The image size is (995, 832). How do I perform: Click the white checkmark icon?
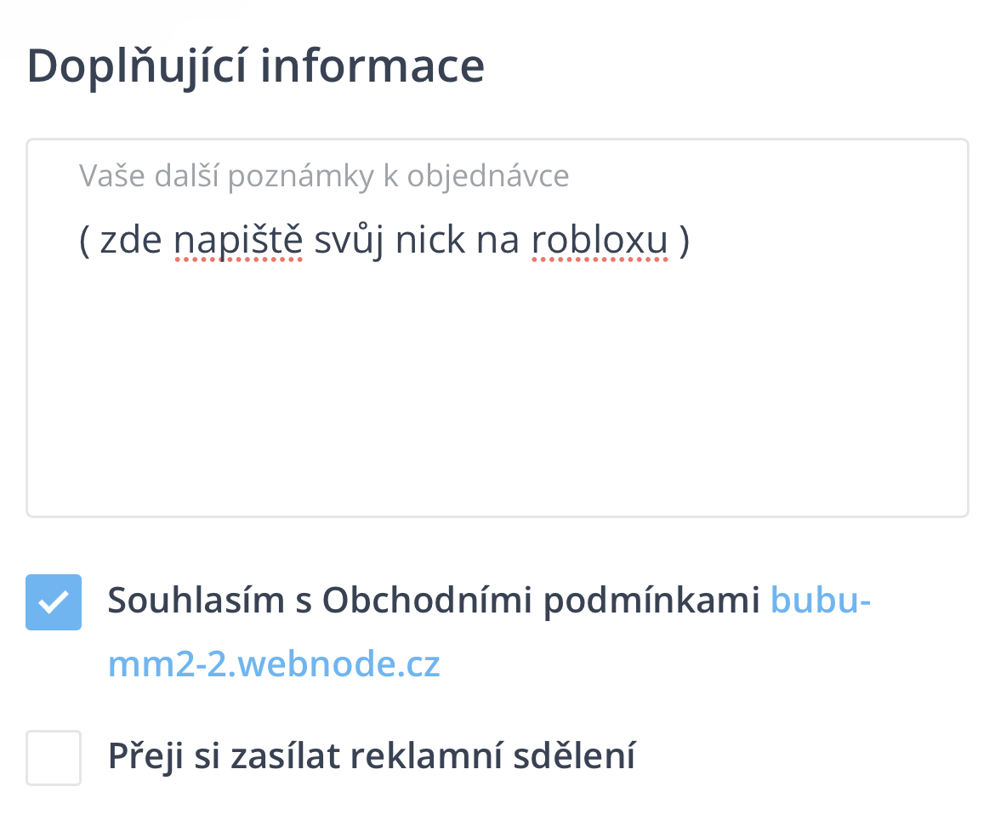[x=54, y=602]
